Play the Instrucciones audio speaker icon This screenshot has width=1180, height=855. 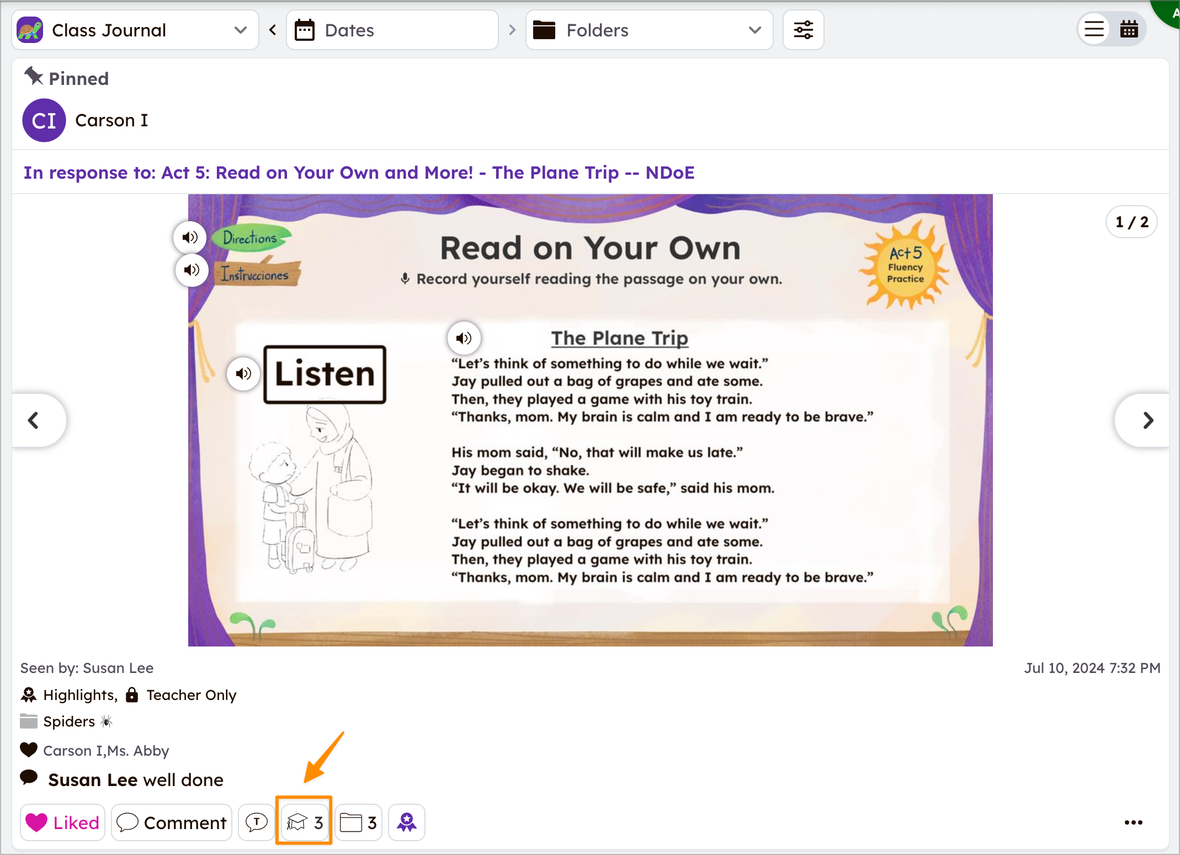pos(192,270)
